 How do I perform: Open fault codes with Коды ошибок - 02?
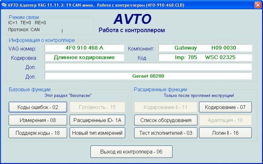(x=38, y=107)
